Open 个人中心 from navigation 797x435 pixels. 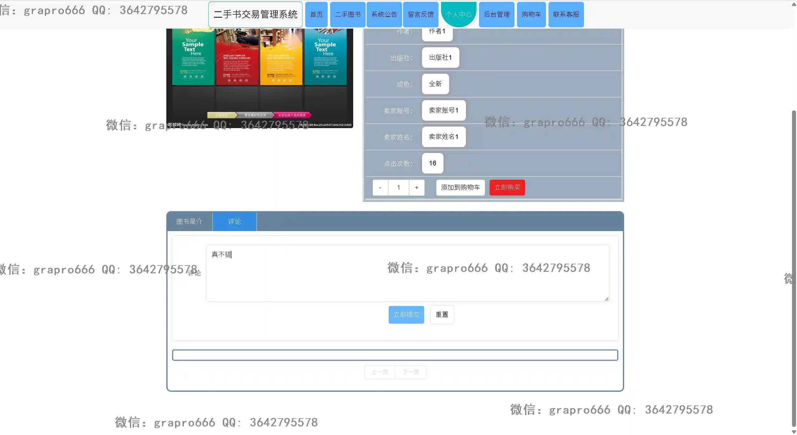coord(458,15)
